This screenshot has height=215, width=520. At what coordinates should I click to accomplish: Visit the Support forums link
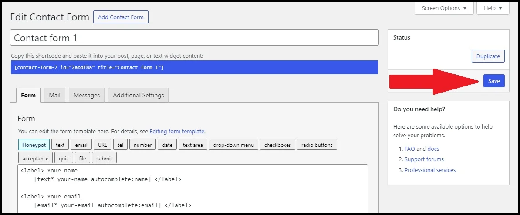click(x=424, y=159)
